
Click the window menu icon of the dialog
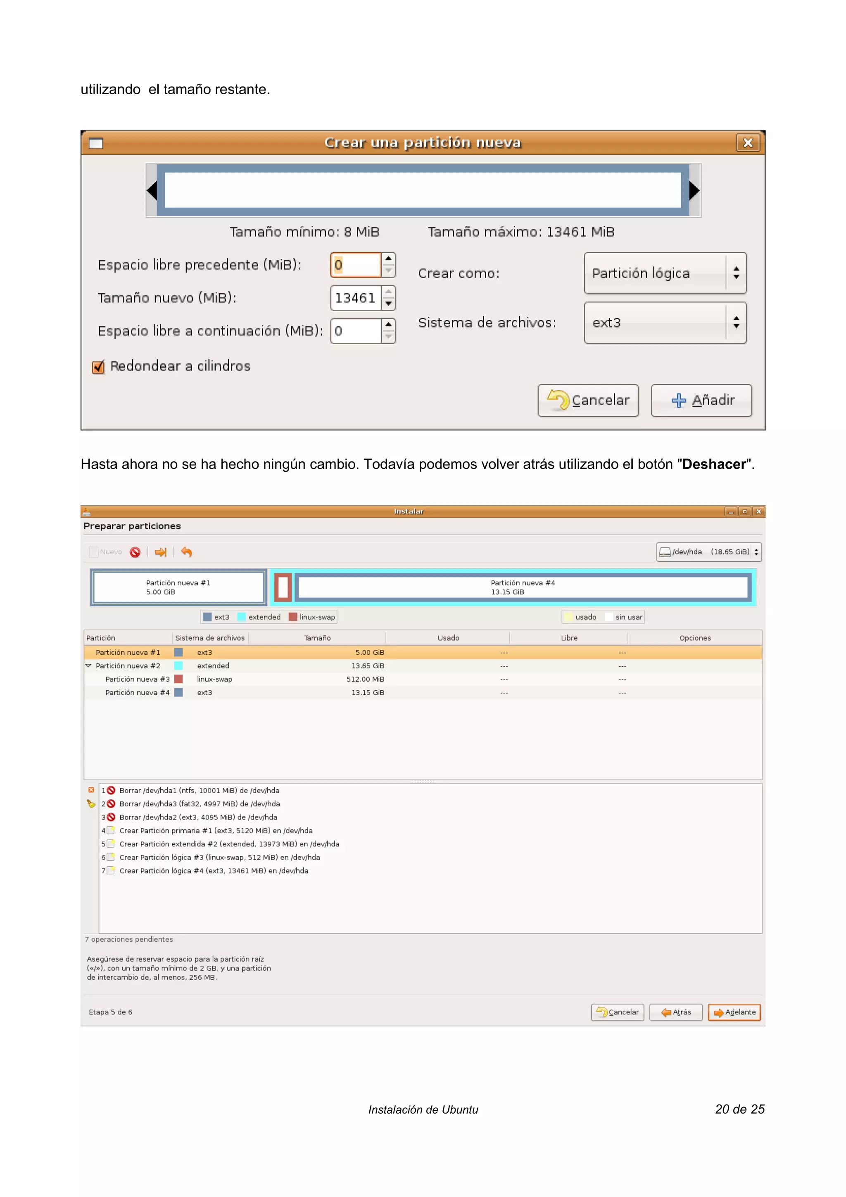pos(96,143)
